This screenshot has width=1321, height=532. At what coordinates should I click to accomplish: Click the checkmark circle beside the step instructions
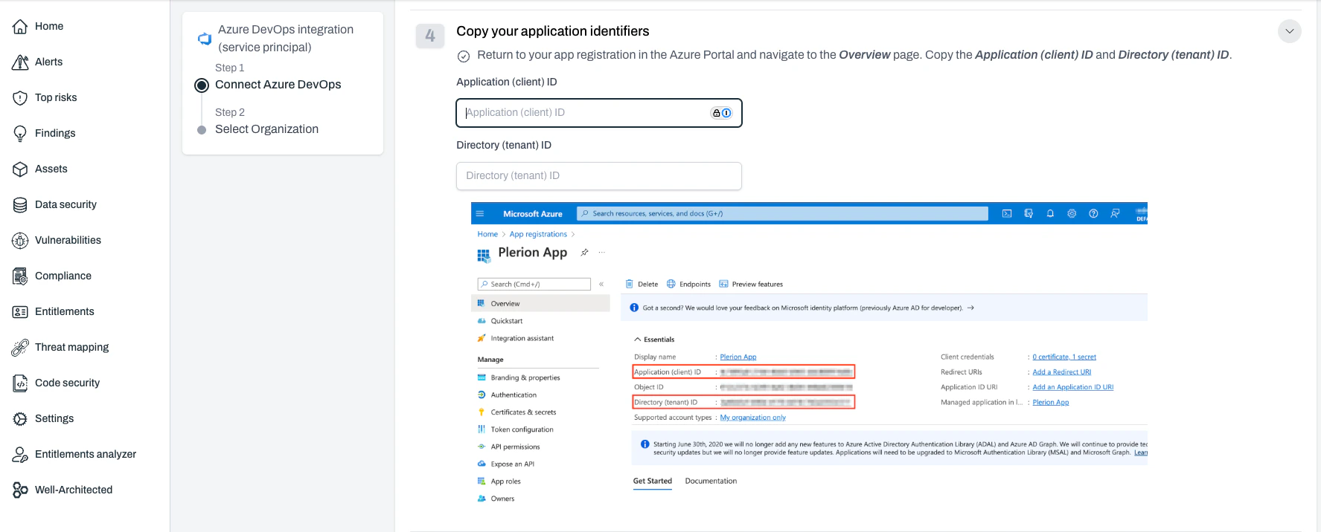[x=464, y=54]
